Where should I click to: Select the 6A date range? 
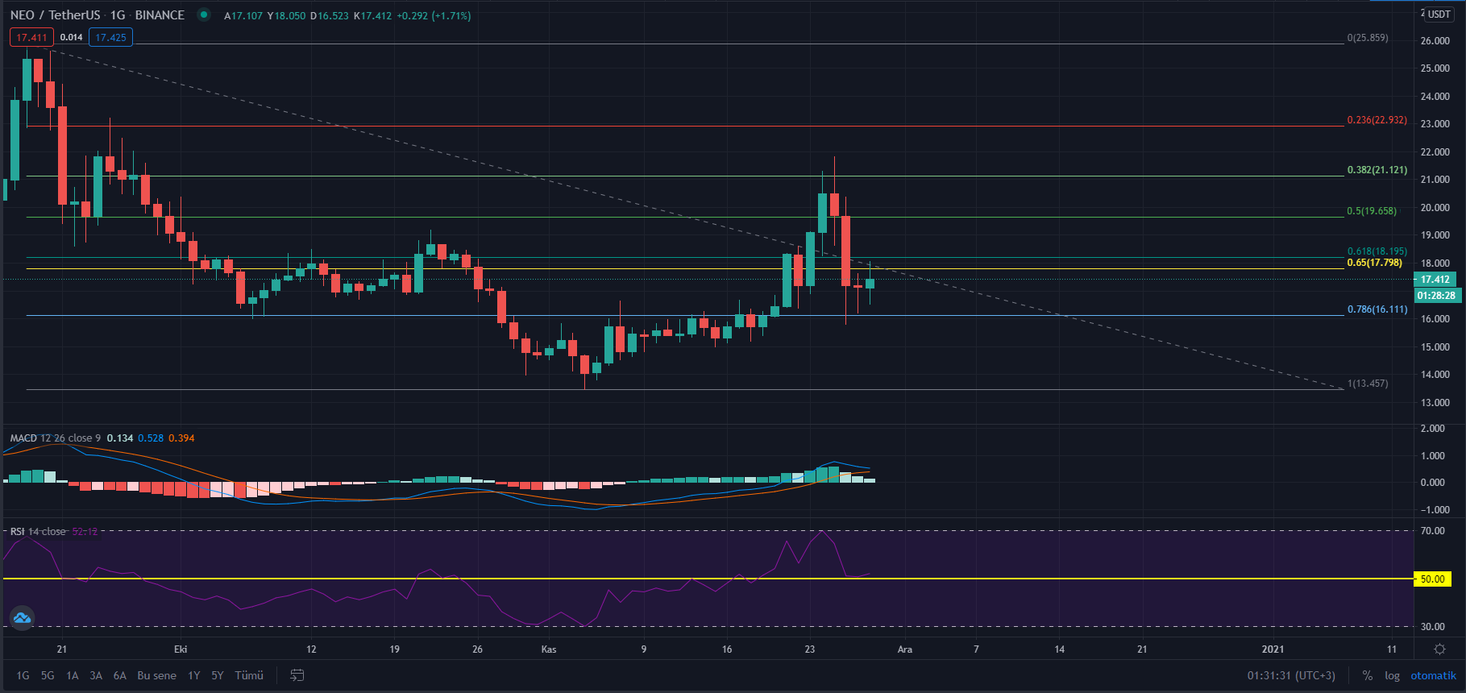(x=119, y=675)
